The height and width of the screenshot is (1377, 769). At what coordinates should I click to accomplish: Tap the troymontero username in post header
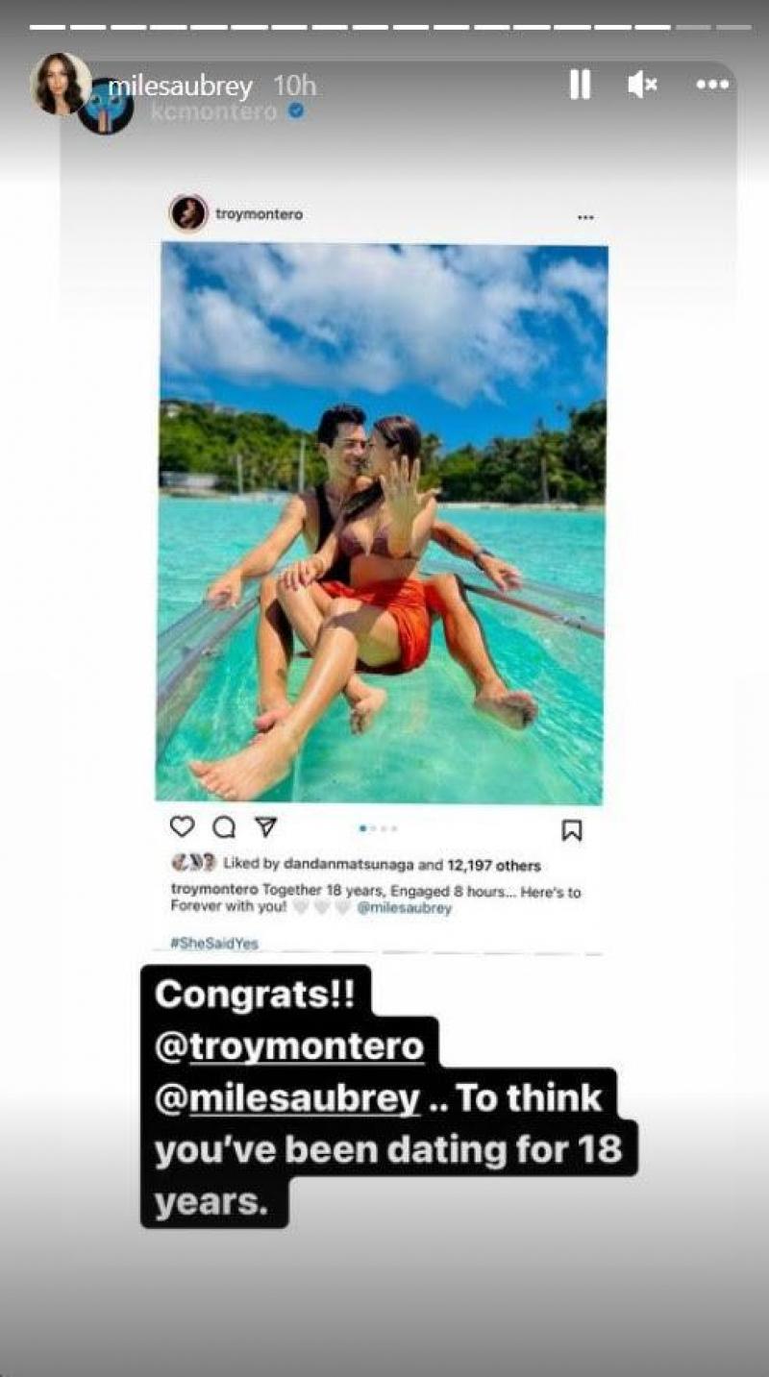click(x=260, y=214)
